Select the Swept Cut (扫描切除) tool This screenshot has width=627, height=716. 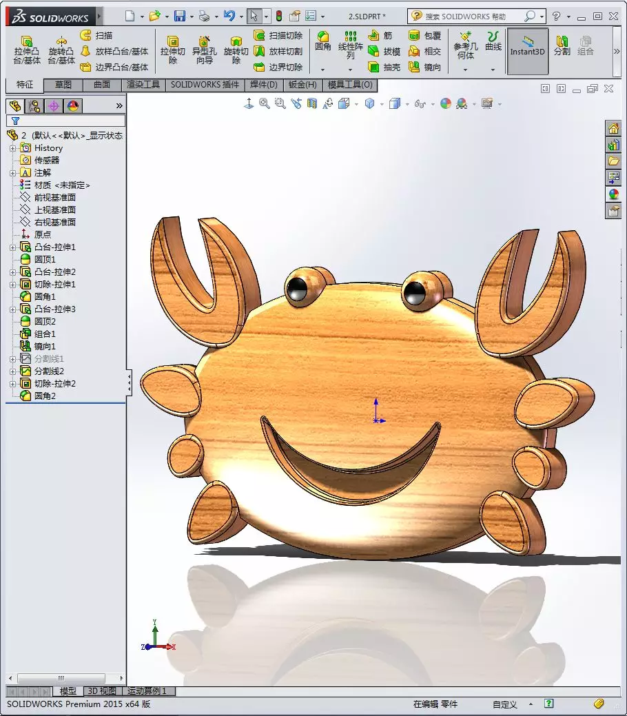click(278, 35)
